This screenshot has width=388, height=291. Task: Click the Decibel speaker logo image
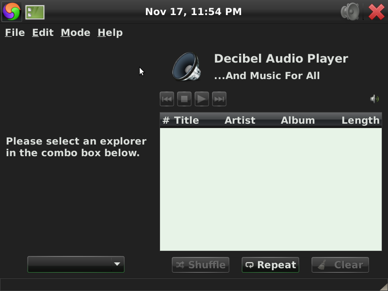[x=187, y=66]
